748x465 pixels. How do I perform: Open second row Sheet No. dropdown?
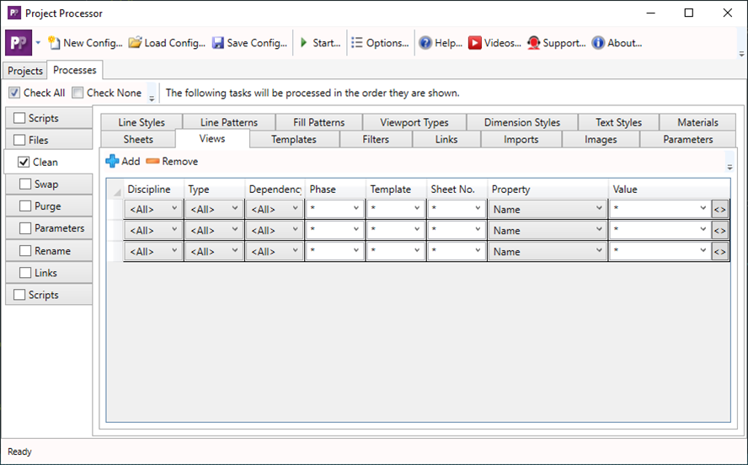pyautogui.click(x=457, y=230)
